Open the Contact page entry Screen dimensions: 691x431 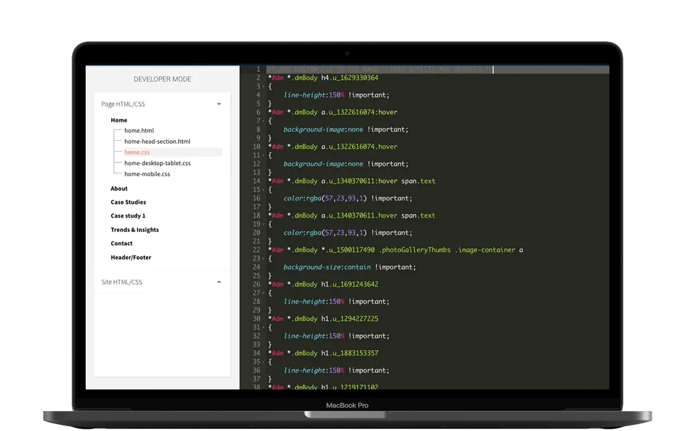(122, 244)
